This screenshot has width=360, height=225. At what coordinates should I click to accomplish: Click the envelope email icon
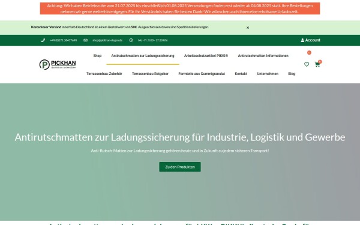point(85,40)
